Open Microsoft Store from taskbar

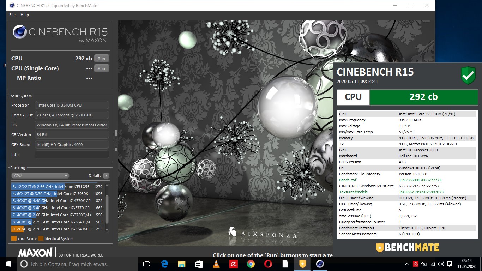pyautogui.click(x=199, y=264)
